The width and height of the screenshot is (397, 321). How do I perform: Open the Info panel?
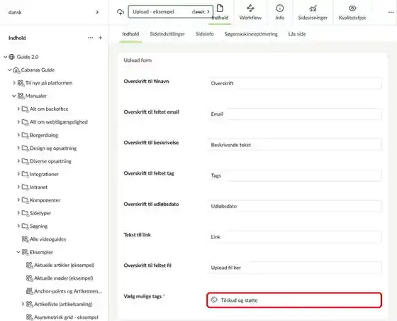click(279, 12)
